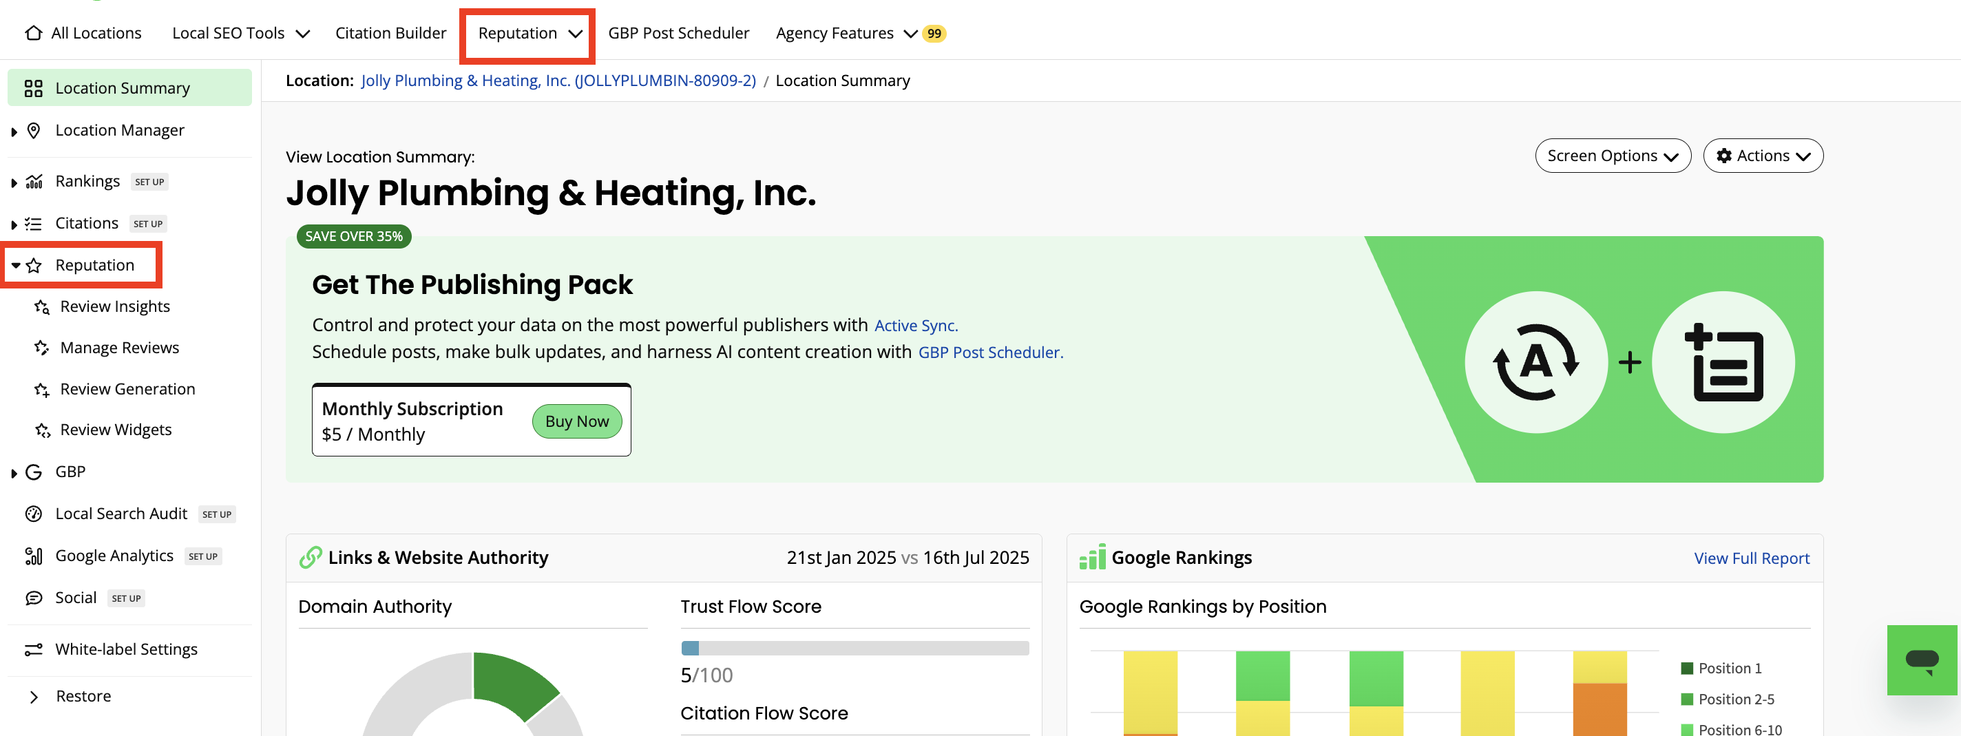Expand the Restore chevron
The image size is (1961, 736).
click(x=34, y=697)
